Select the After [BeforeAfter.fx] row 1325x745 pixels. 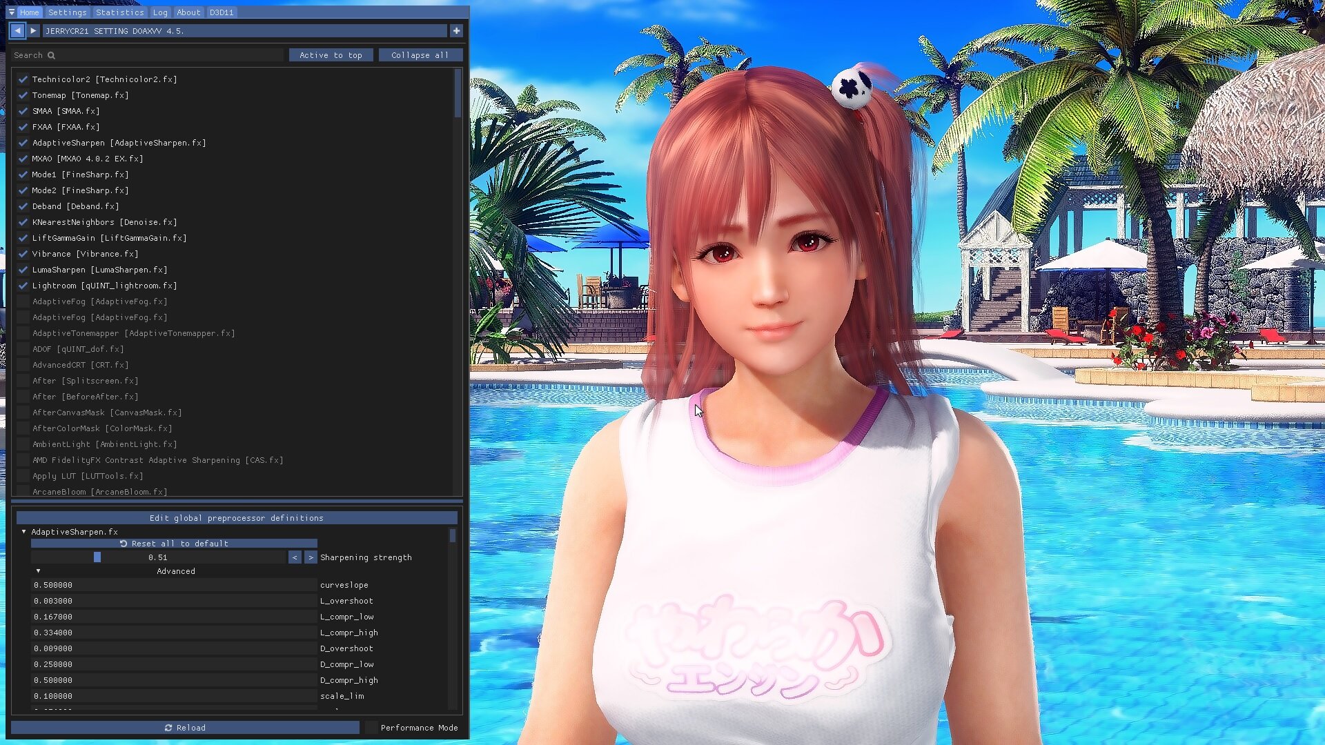pyautogui.click(x=85, y=397)
